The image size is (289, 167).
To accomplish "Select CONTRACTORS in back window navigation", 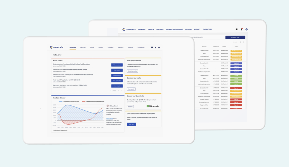I will [x=207, y=29].
